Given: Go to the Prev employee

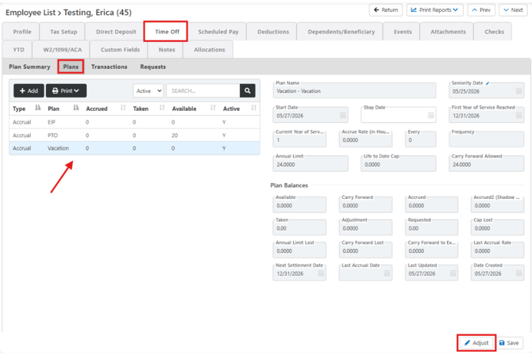Looking at the screenshot, I should (481, 10).
